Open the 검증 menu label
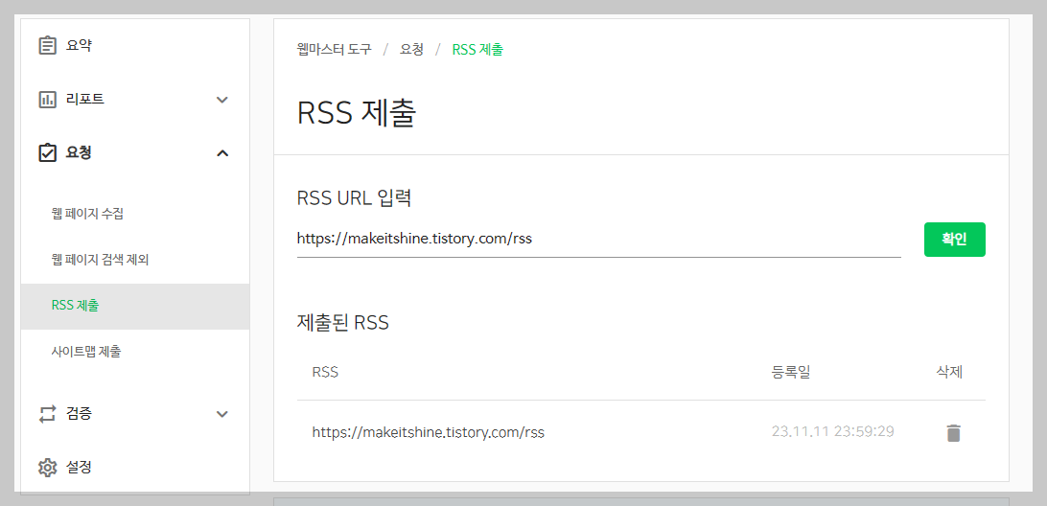 (79, 414)
